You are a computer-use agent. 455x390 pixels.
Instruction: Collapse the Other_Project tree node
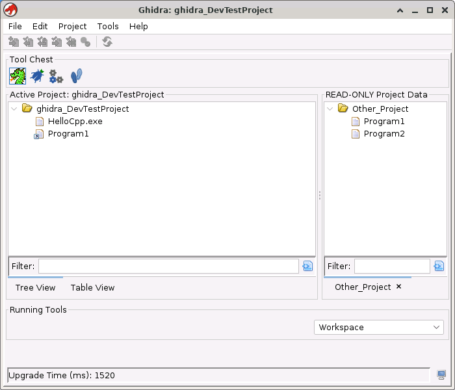(330, 109)
